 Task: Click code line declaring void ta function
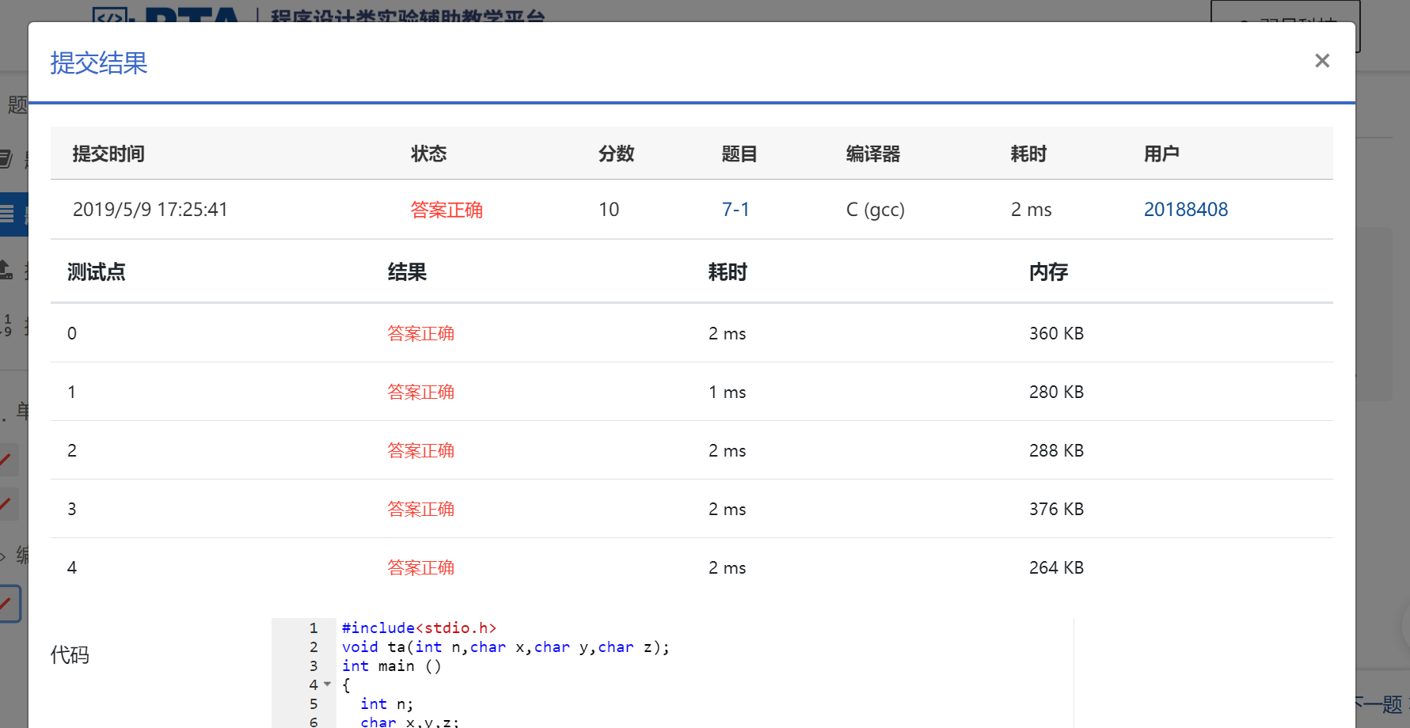pos(506,646)
